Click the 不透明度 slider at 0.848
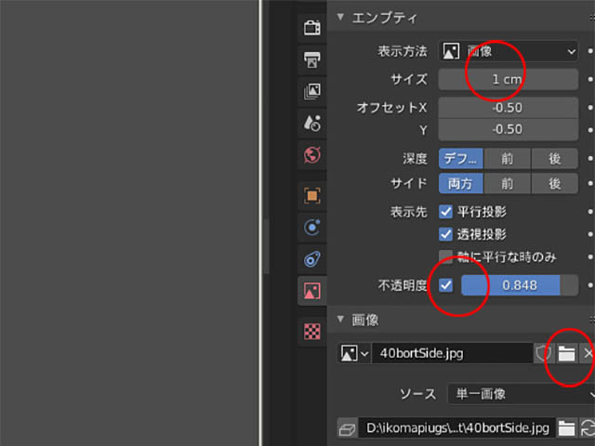Image resolution: width=595 pixels, height=446 pixels. pyautogui.click(x=520, y=285)
